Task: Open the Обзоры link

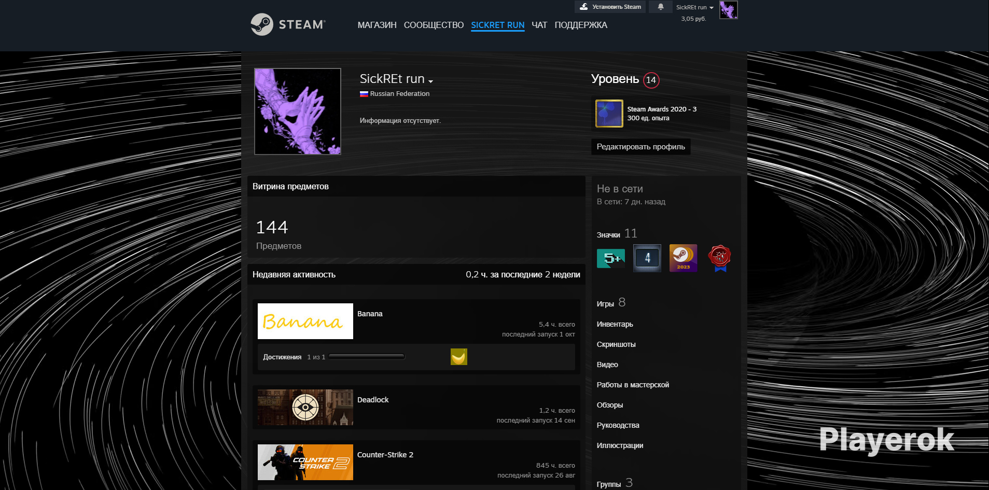Action: pos(610,405)
